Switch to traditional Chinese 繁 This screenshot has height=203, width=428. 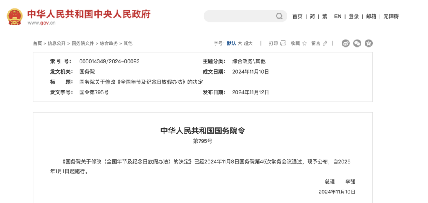click(x=325, y=16)
